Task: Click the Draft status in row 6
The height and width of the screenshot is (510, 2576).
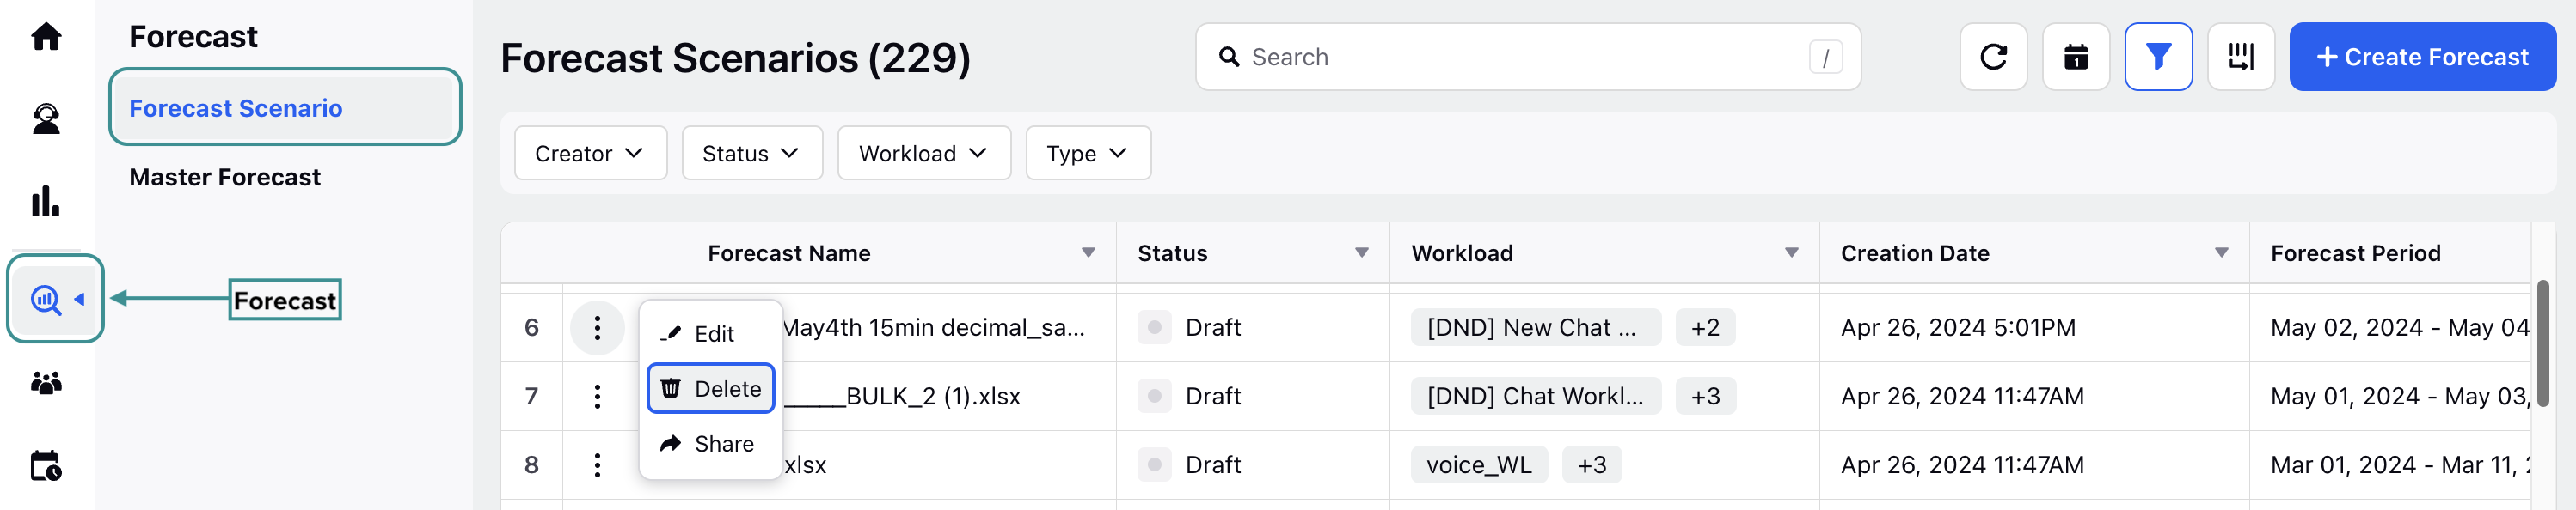Action: pos(1212,327)
